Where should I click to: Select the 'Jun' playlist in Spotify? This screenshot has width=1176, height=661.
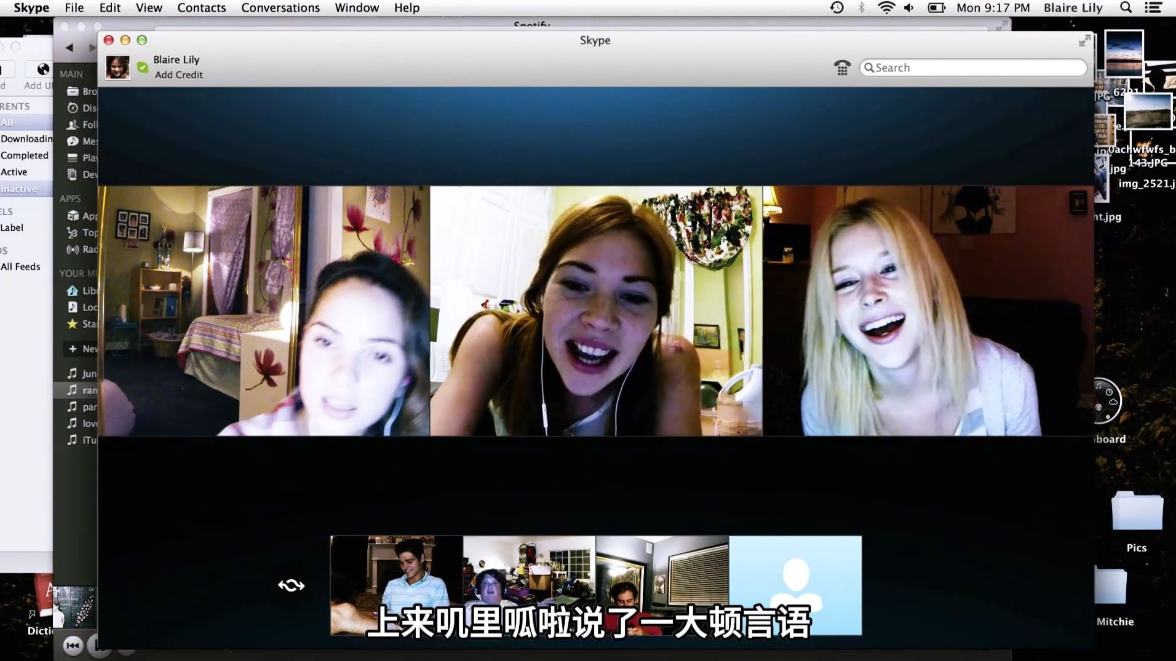pyautogui.click(x=82, y=374)
